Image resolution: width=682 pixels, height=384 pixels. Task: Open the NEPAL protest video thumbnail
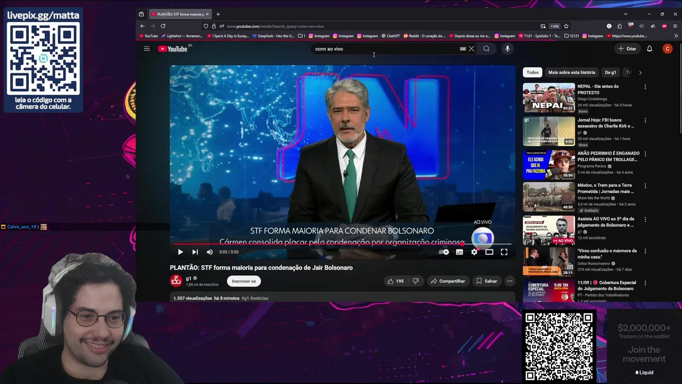click(x=549, y=98)
